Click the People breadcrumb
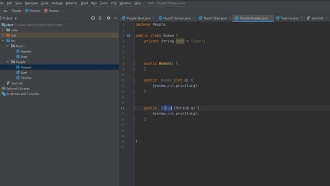The image size is (330, 186). tap(16, 11)
